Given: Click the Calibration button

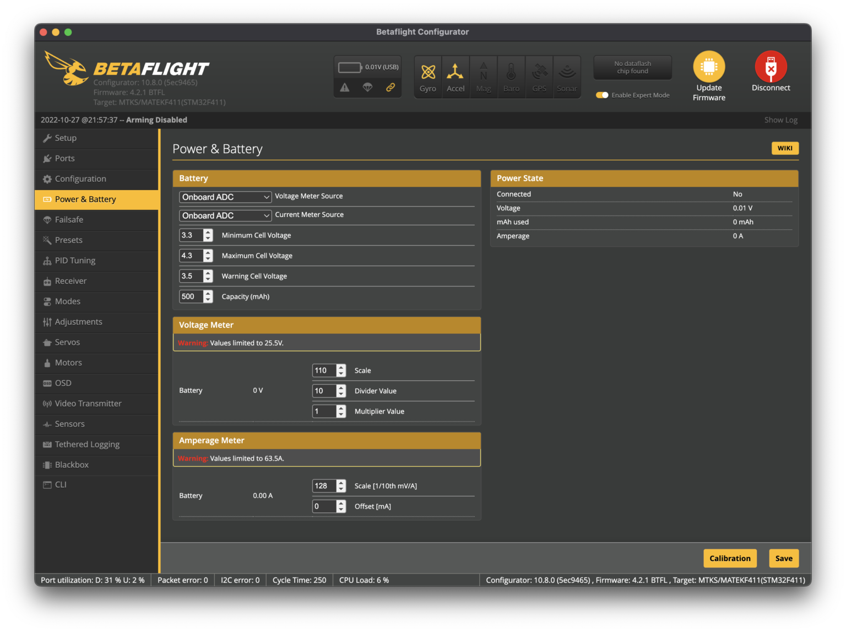Looking at the screenshot, I should pos(730,558).
